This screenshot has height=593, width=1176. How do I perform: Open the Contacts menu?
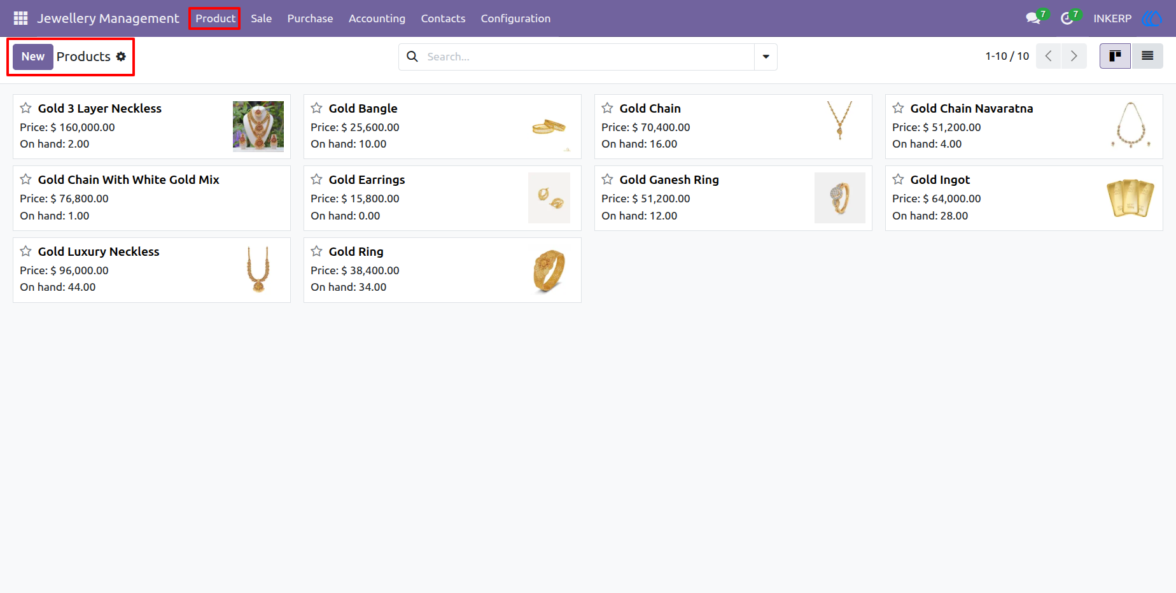pos(443,18)
